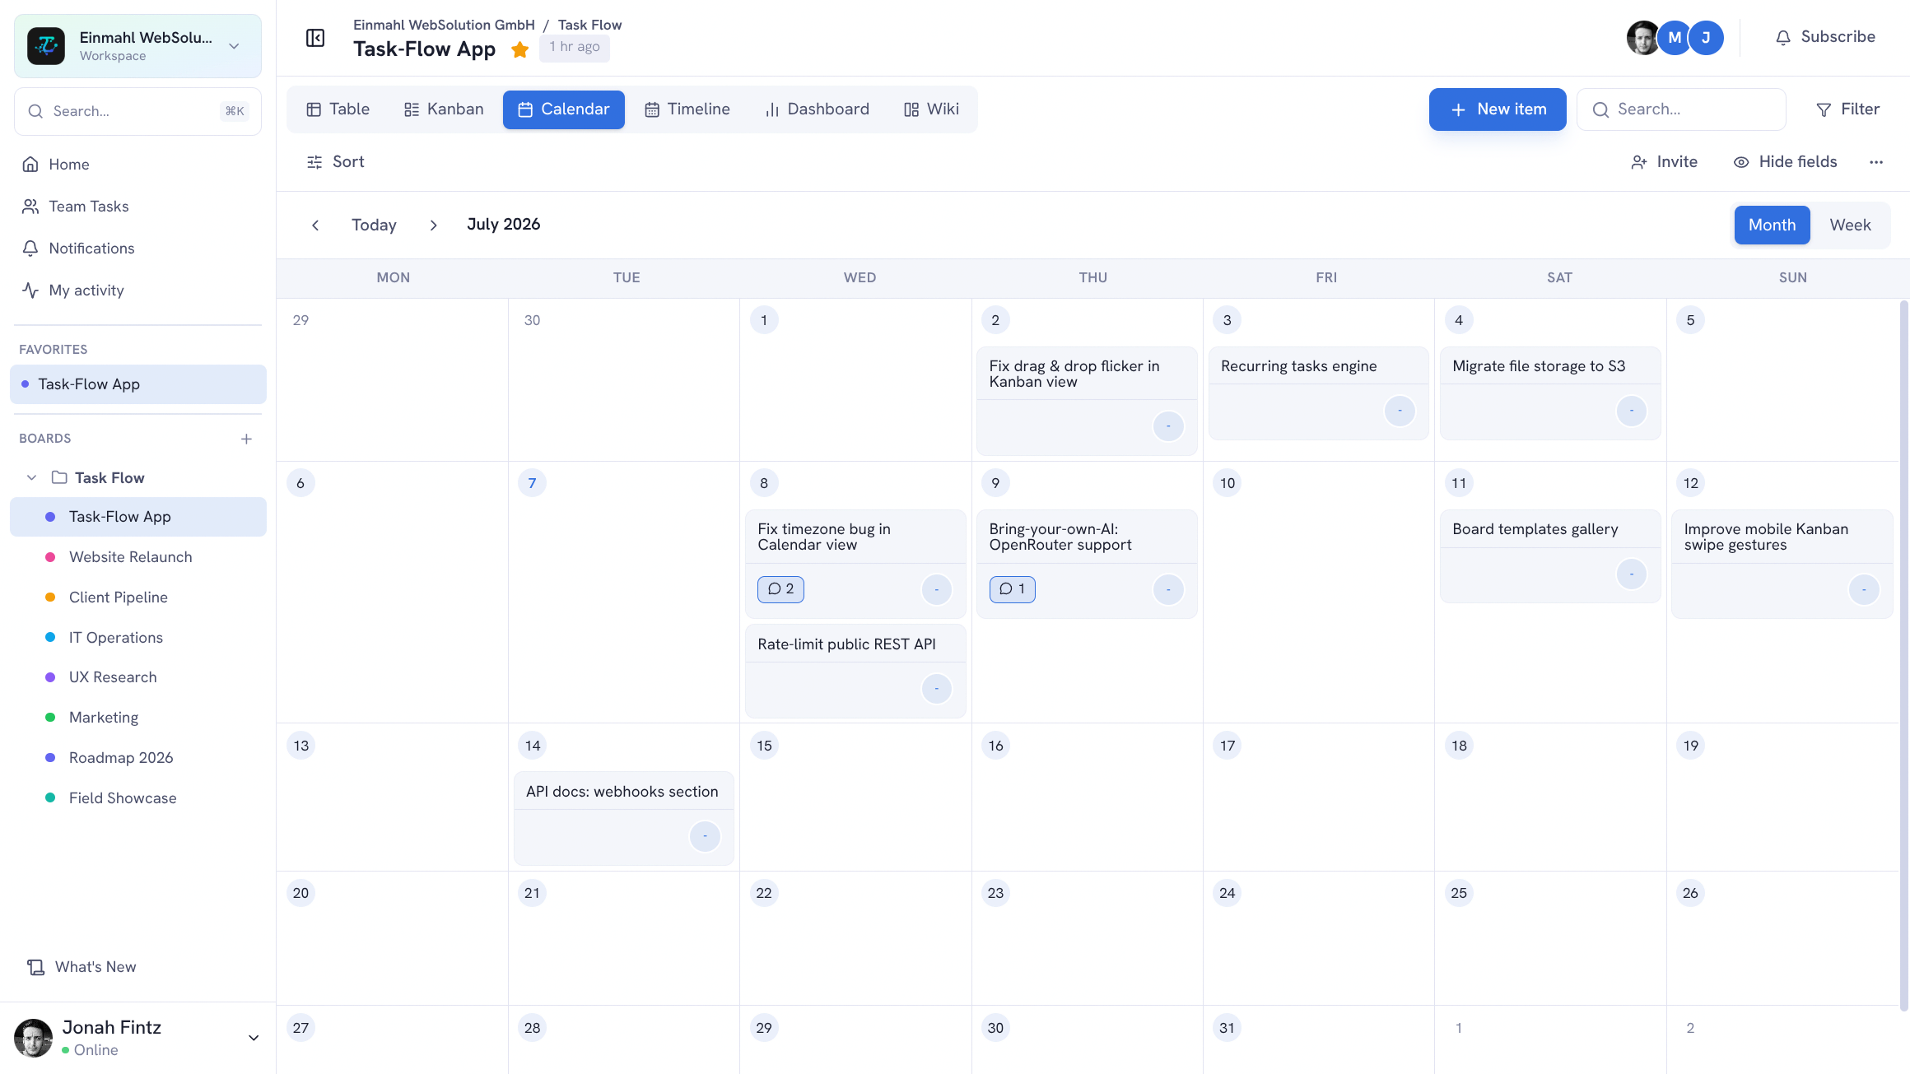
Task: Open the Timeline view tab
Action: (687, 109)
